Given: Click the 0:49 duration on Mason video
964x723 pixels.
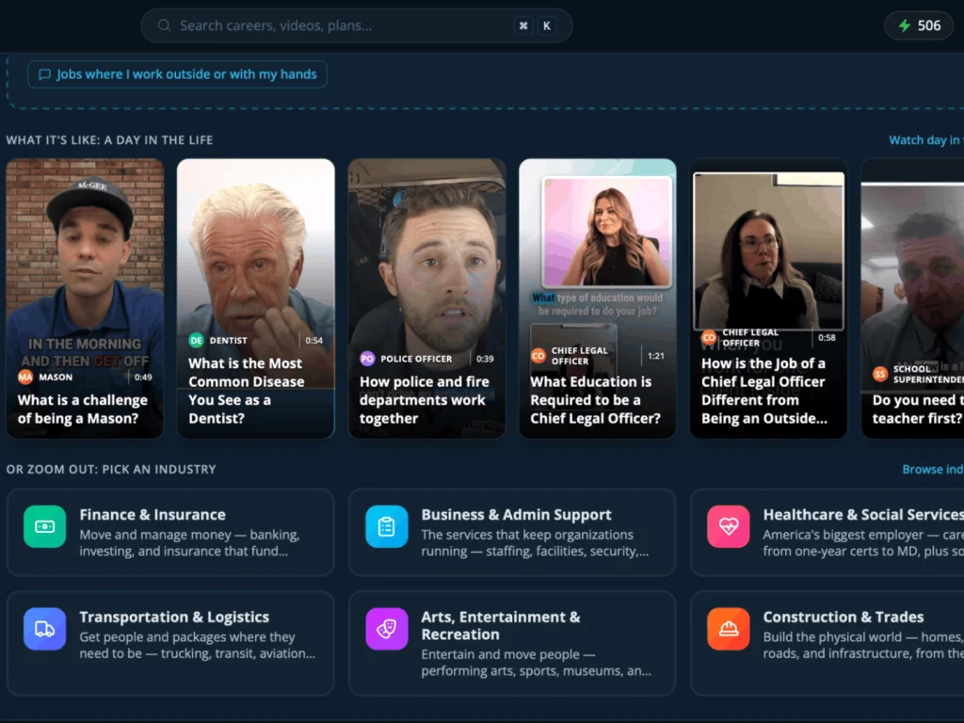Looking at the screenshot, I should (x=143, y=377).
